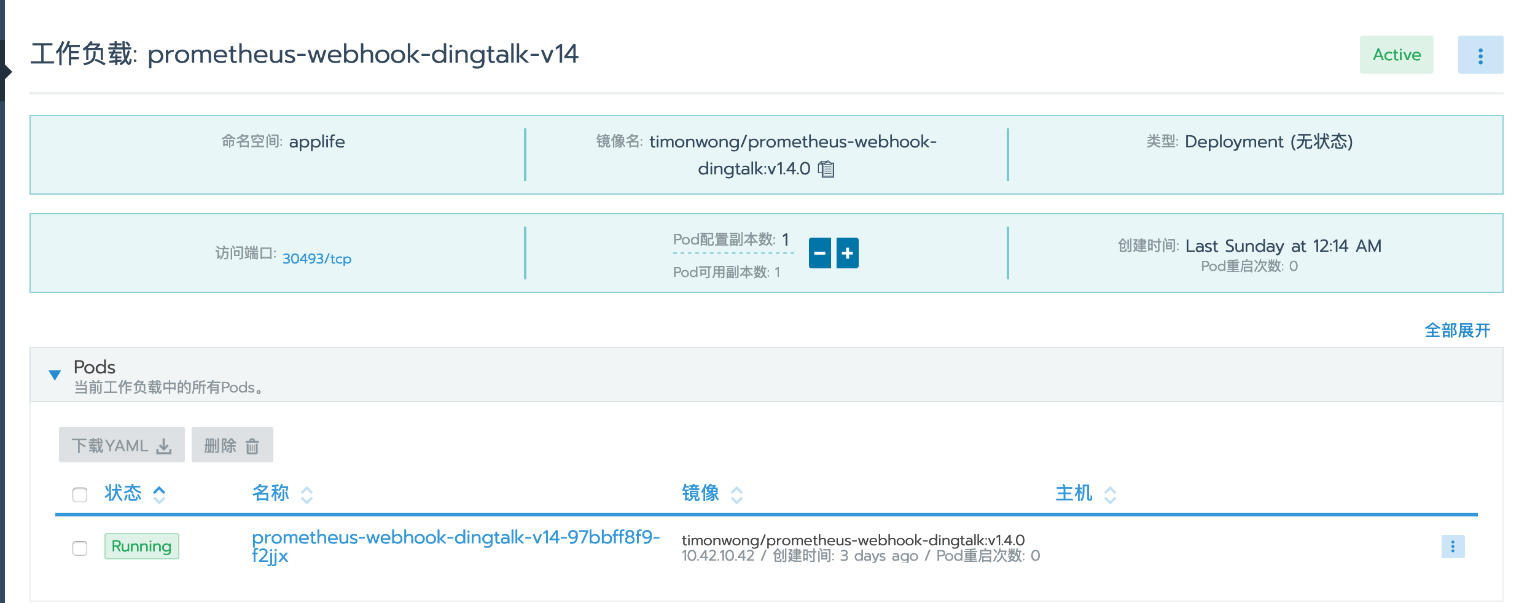Select all pods via header checkbox
1527x603 pixels.
pyautogui.click(x=79, y=494)
